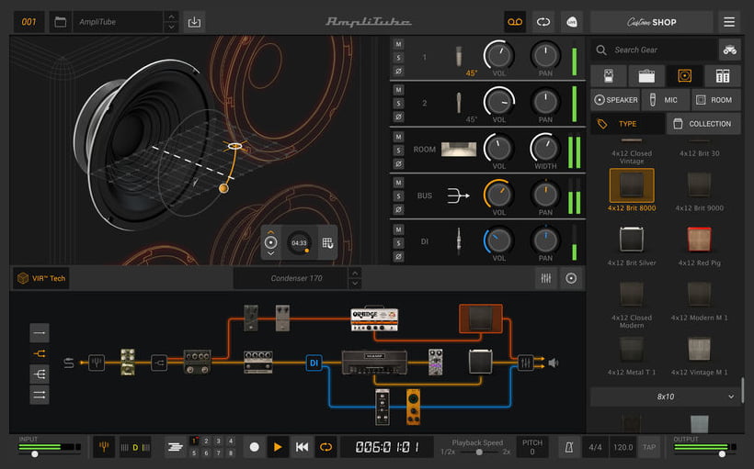
Task: Click the save preset download icon
Action: [x=194, y=22]
